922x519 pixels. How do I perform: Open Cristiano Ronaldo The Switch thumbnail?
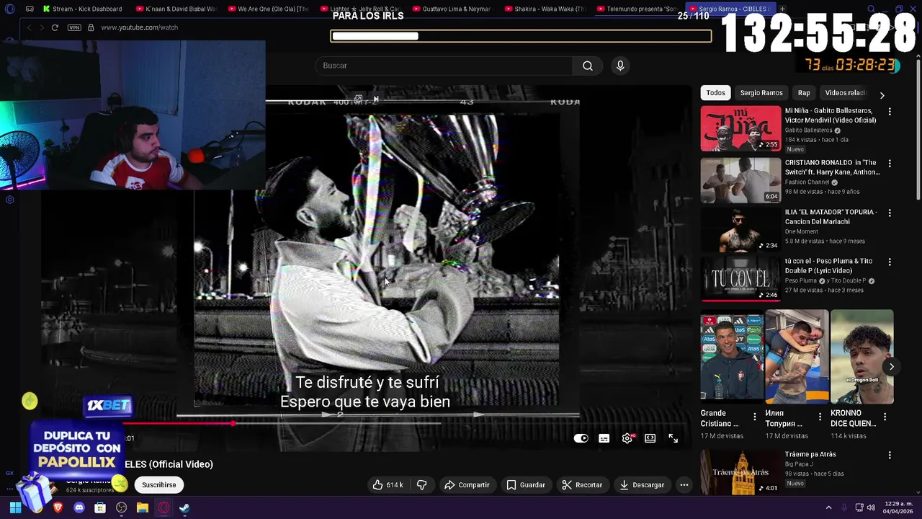click(740, 180)
